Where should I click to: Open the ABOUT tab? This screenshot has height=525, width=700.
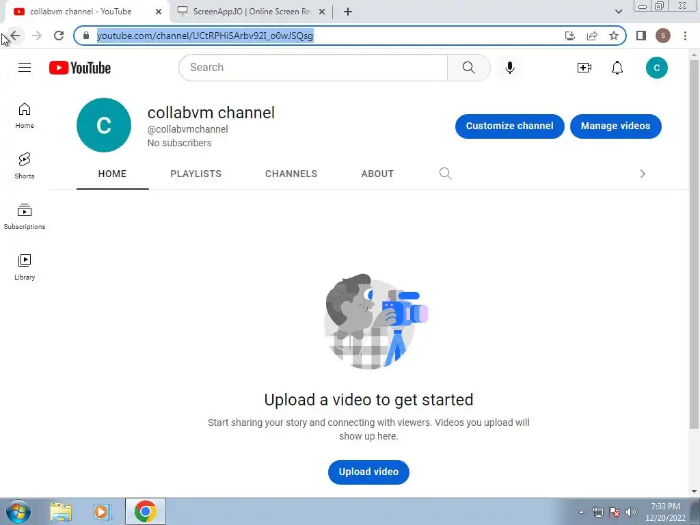[x=377, y=174]
